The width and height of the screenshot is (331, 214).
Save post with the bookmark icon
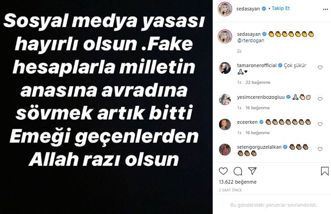tap(325, 171)
